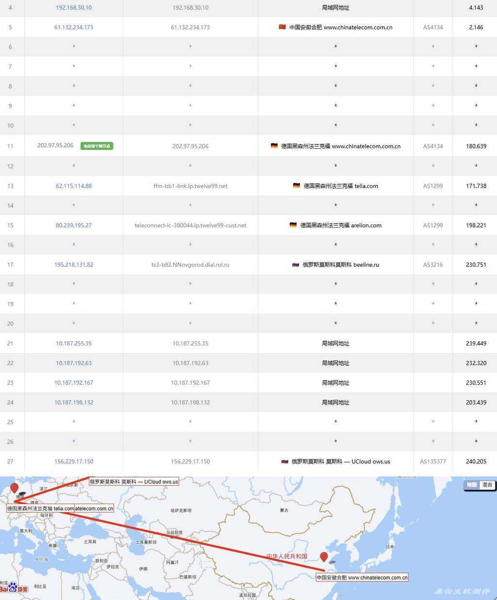Select 局域网地址 in row 4
This screenshot has height=600, width=497.
tap(335, 8)
